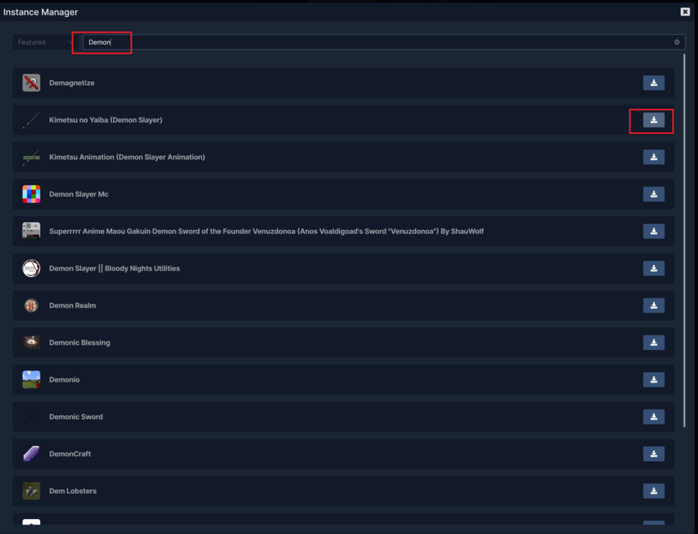Download Bloody Nights Utilities mod
698x534 pixels.
653,268
